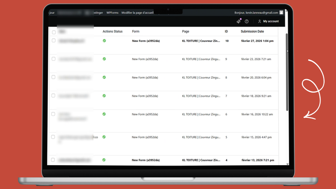Viewport: 336px width, 189px height.
Task: Click date février 18, 2026 9:21 am
Action: pyautogui.click(x=256, y=96)
